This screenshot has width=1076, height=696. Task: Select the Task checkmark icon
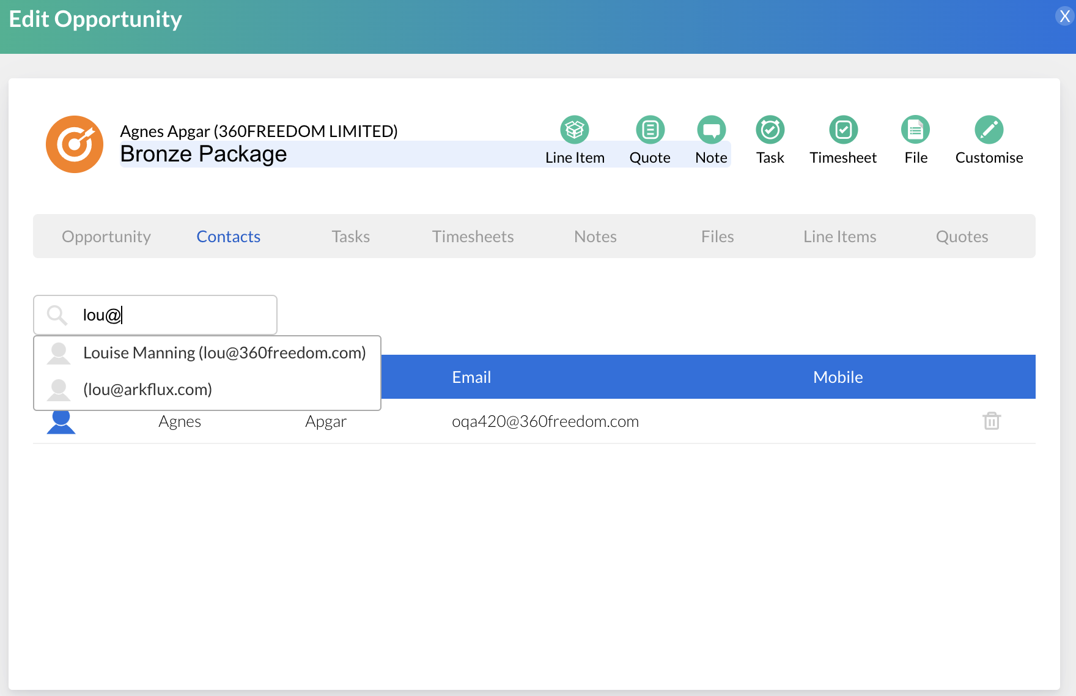coord(770,130)
